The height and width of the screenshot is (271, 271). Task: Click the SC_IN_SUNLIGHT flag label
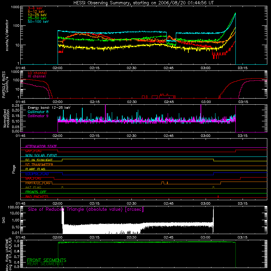click(39, 160)
